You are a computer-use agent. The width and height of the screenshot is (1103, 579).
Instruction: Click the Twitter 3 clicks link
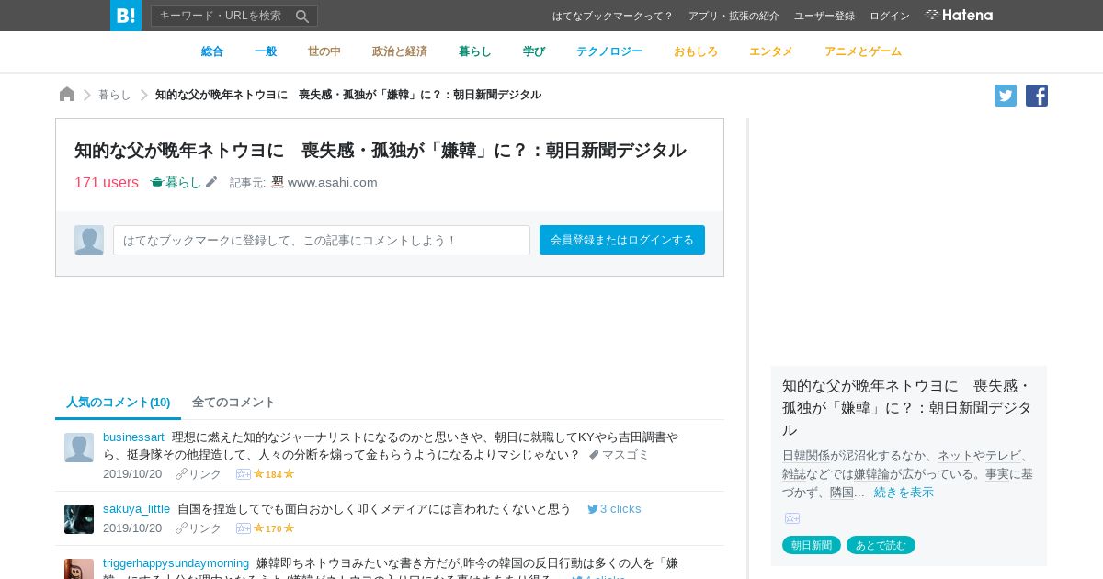[614, 508]
